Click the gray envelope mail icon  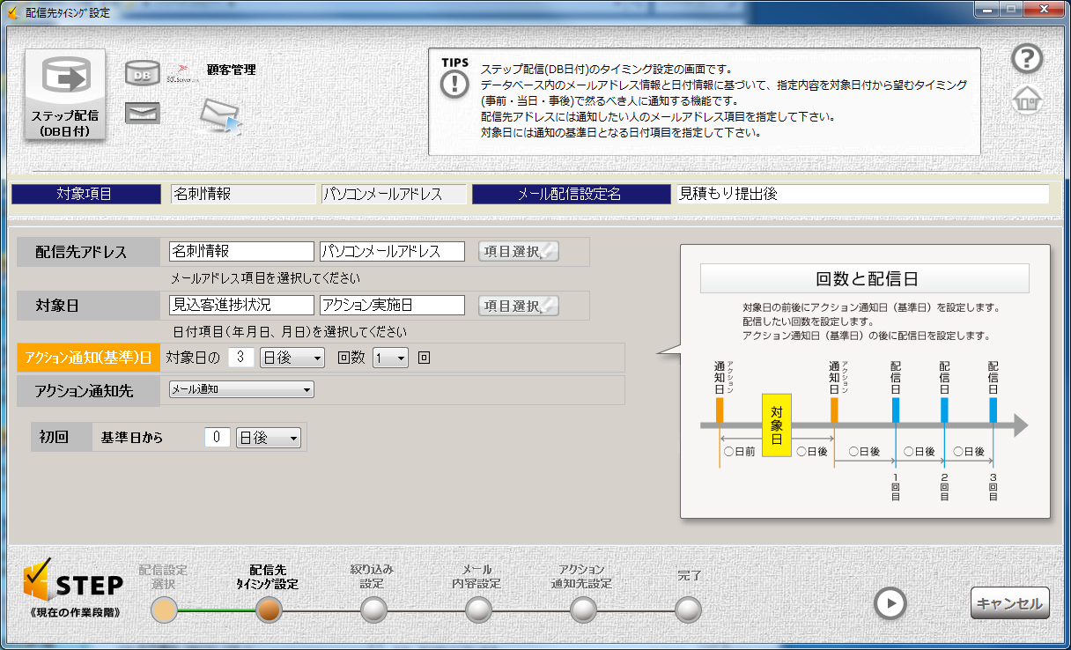point(142,113)
